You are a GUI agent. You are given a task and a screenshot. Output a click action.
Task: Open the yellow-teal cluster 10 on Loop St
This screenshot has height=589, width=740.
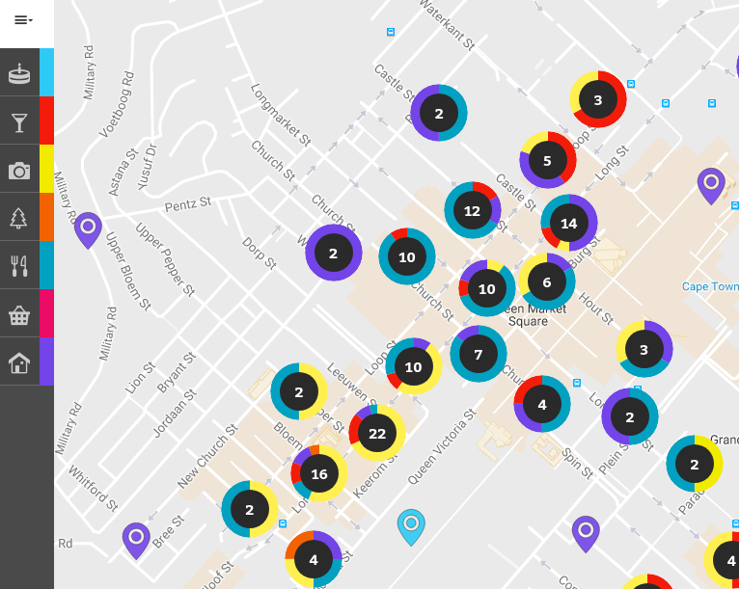(x=414, y=366)
